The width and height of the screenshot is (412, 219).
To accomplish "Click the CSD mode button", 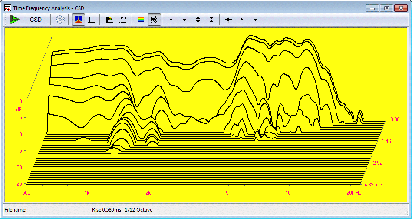I will [x=36, y=20].
